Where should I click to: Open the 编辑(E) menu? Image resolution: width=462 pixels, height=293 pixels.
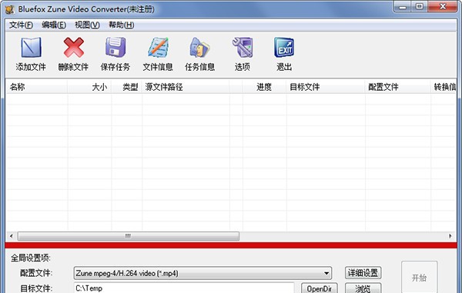[x=54, y=25]
